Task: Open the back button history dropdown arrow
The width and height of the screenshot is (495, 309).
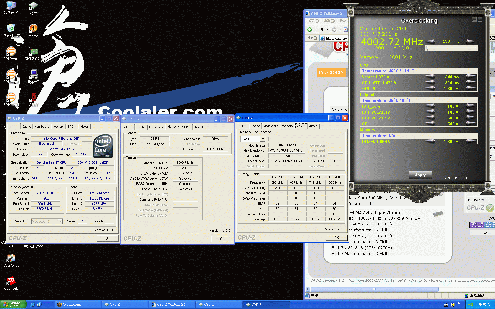Action: [x=327, y=29]
